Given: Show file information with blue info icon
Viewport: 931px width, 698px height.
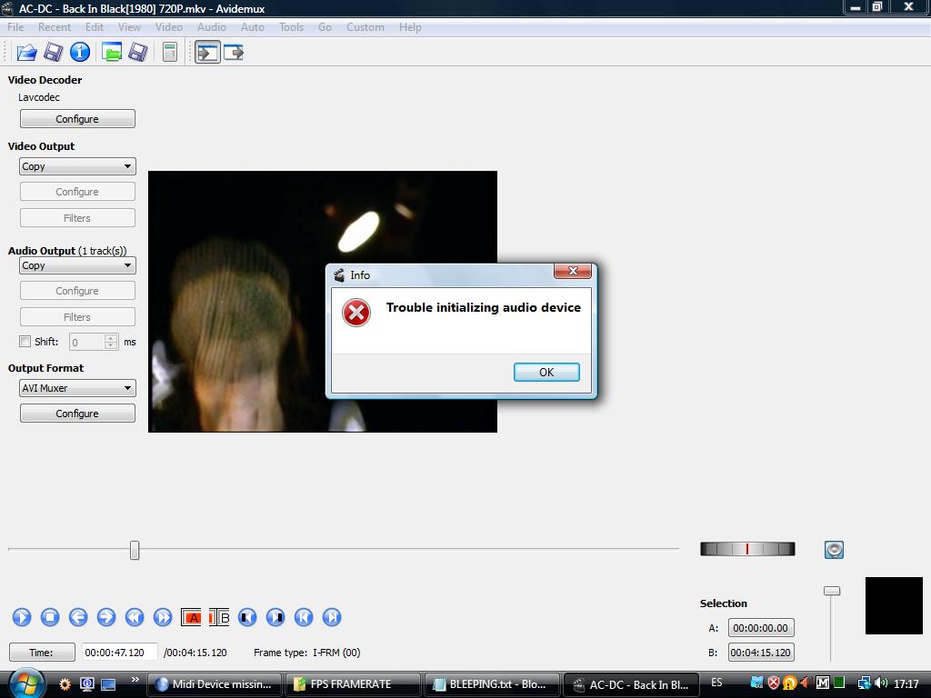Looking at the screenshot, I should click(x=80, y=52).
